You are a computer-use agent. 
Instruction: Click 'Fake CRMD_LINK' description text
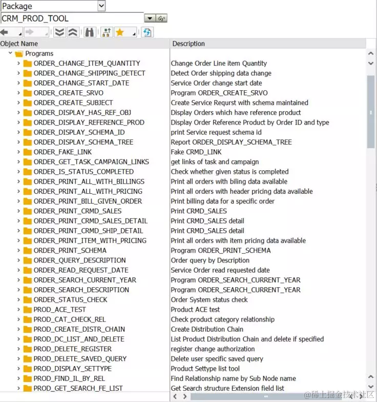point(196,152)
